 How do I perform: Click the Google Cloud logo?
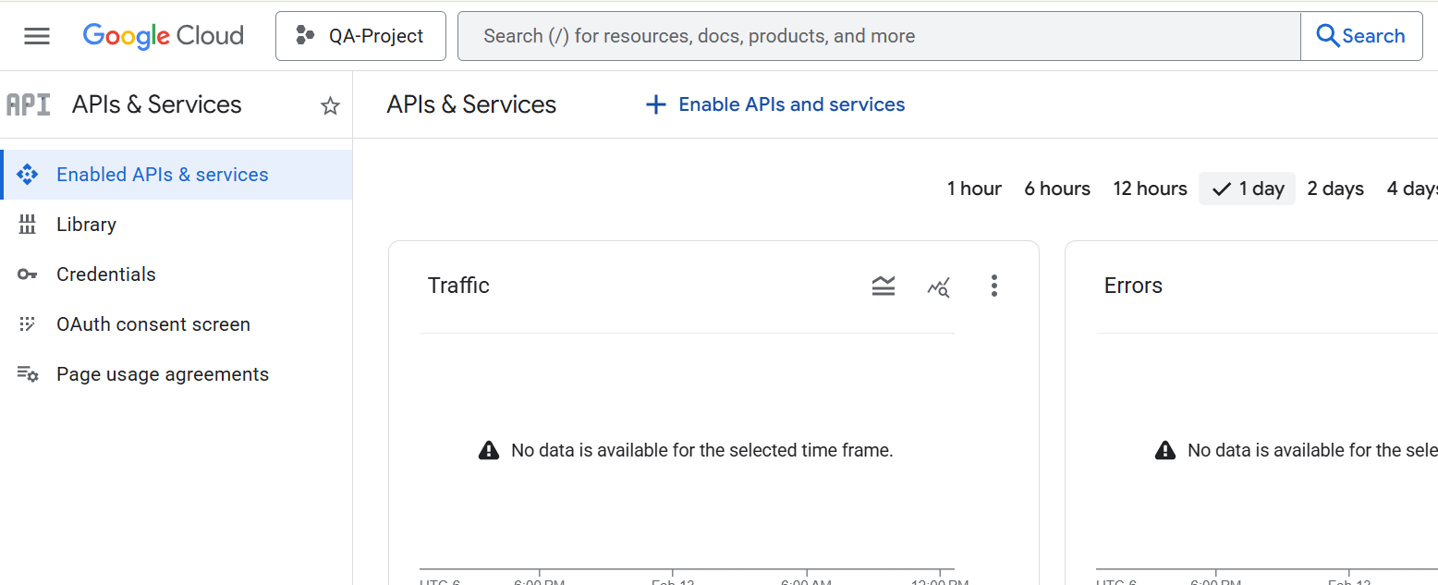[x=163, y=36]
